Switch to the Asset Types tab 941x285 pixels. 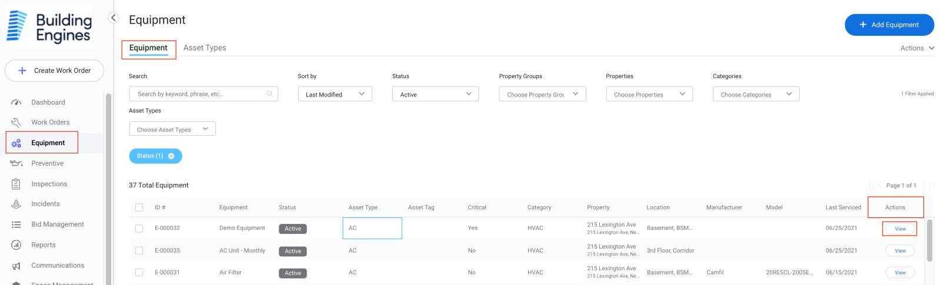pyautogui.click(x=205, y=48)
